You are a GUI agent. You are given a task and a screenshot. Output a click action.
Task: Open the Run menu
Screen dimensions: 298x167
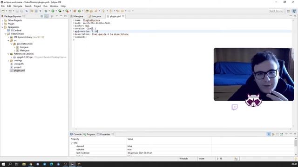pos(46,6)
